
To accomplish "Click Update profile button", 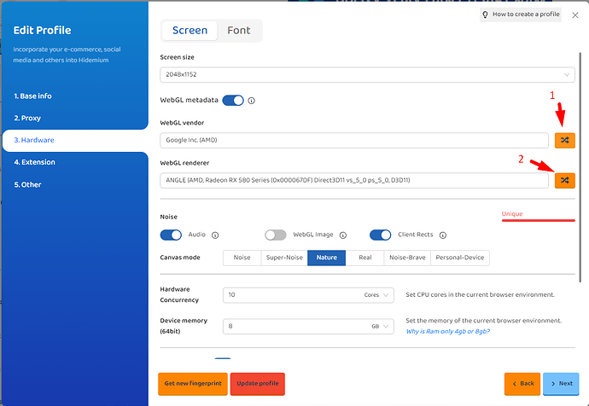I will tap(258, 384).
